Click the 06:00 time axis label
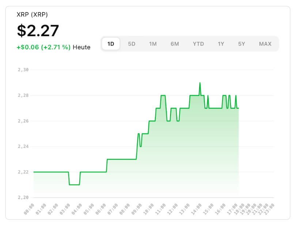 100,209
